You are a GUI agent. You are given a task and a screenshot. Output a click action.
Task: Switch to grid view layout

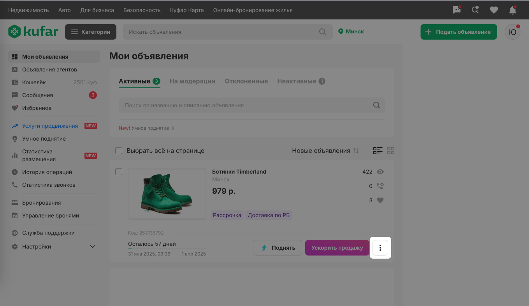click(391, 151)
